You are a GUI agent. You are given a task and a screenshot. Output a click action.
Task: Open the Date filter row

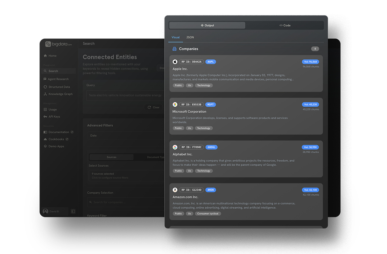pos(126,136)
